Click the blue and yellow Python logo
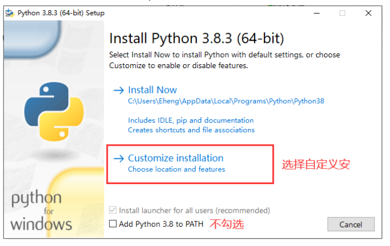The width and height of the screenshot is (390, 246). pos(54,111)
